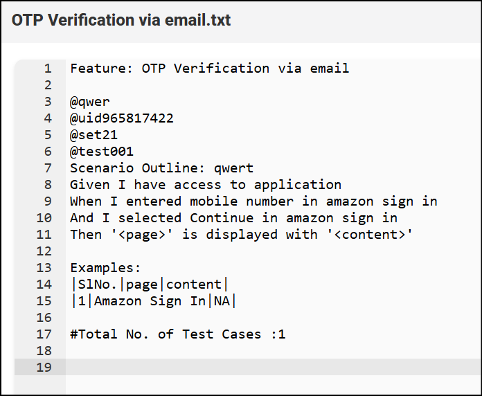The height and width of the screenshot is (396, 482).
Task: Click the @test001 tag line
Action: (x=102, y=152)
